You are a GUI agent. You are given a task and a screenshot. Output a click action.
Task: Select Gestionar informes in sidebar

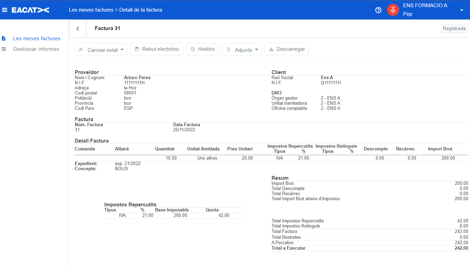36,49
